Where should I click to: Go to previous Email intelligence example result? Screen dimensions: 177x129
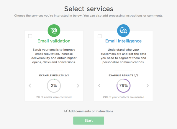[99, 86]
